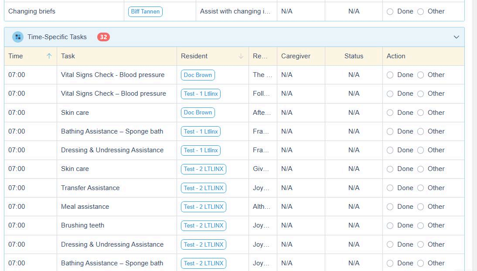
Task: Click the Time column ascending sort arrow
Action: pyautogui.click(x=49, y=56)
